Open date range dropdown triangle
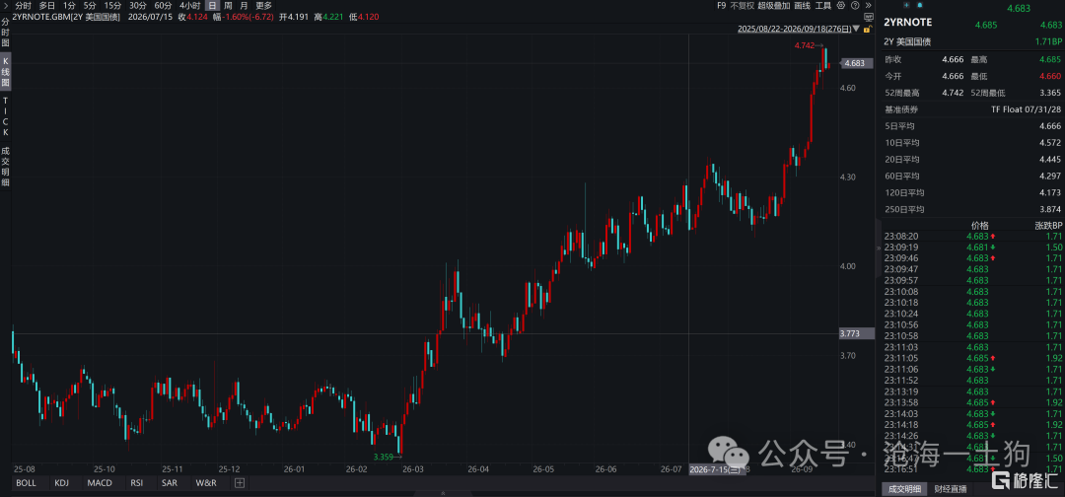 856,29
